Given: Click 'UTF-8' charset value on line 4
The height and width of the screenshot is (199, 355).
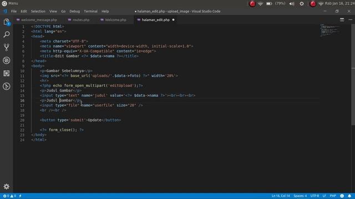Looking at the screenshot, I should [78, 41].
